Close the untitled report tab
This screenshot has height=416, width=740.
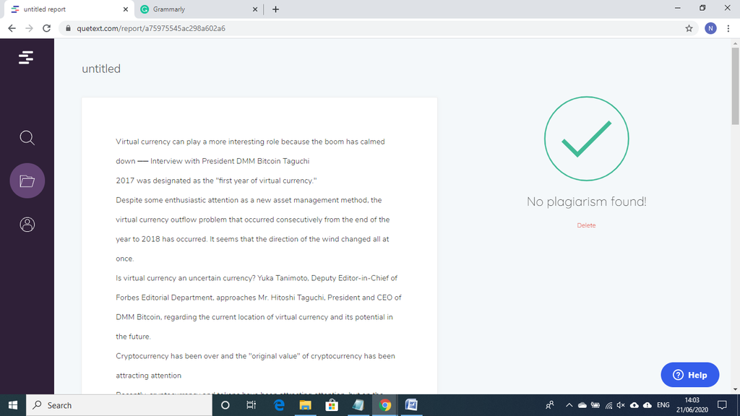(126, 9)
